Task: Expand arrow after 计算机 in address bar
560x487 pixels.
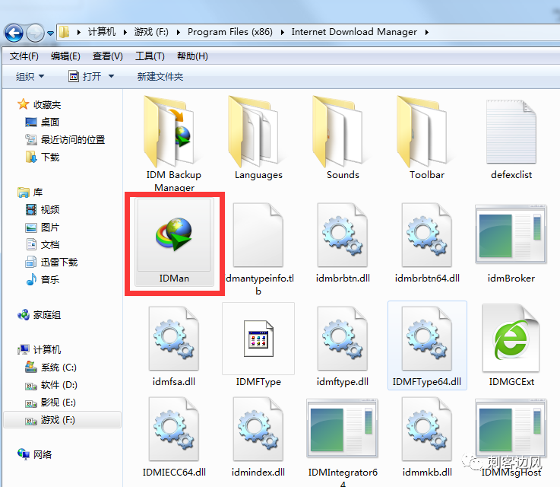Action: [125, 32]
